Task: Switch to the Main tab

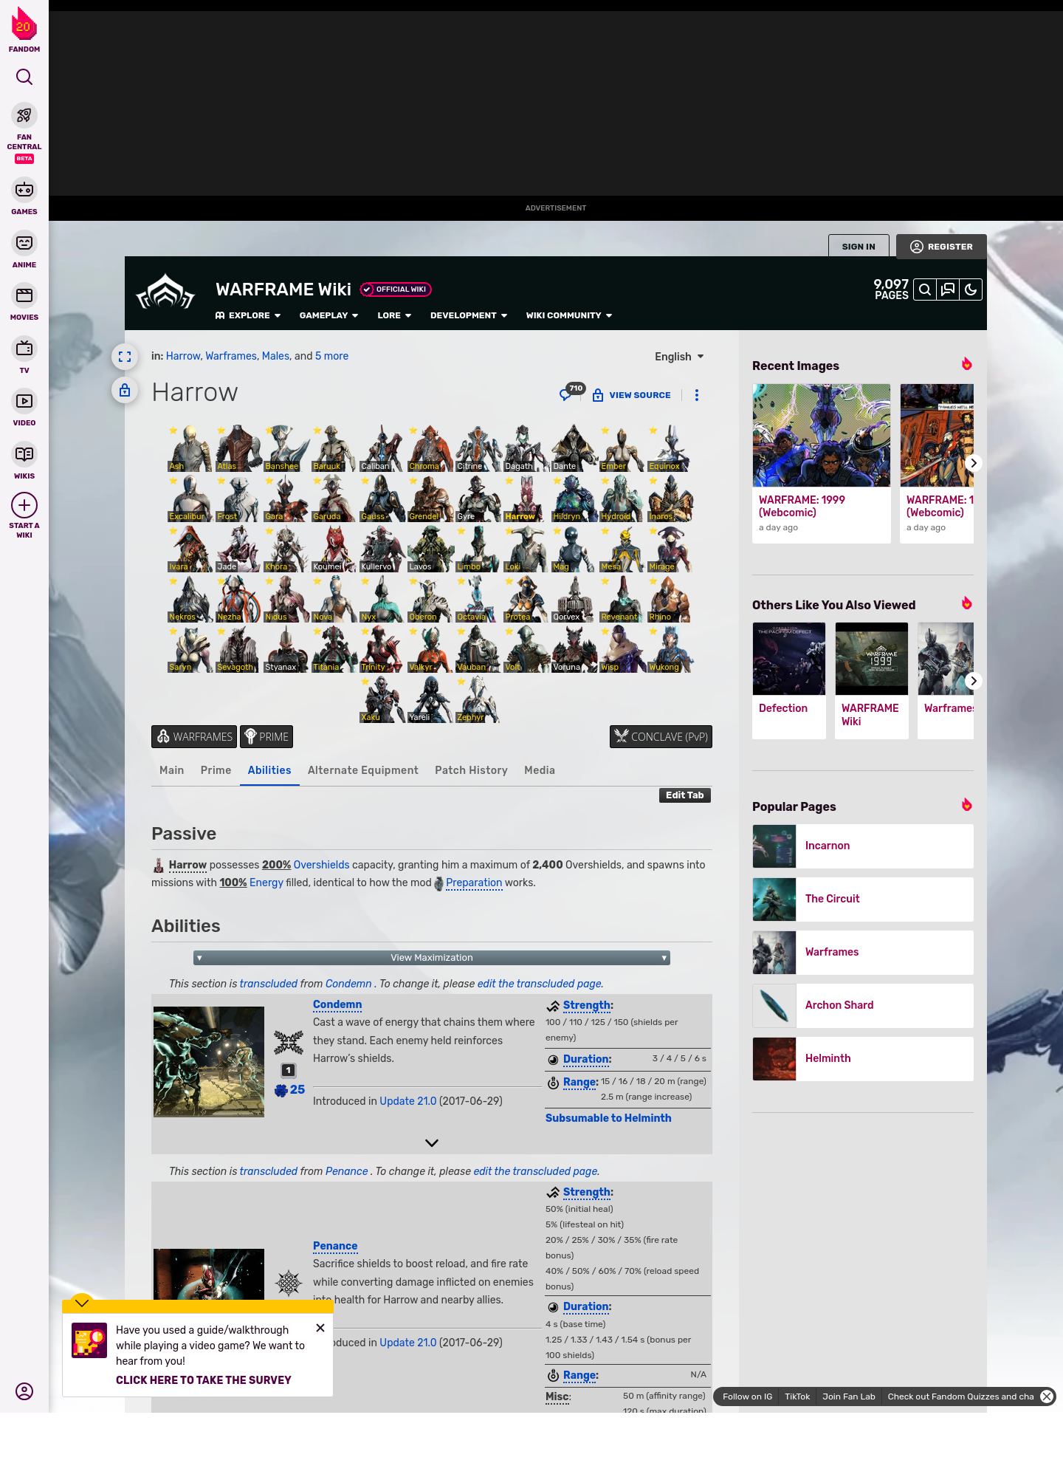Action: 171,770
